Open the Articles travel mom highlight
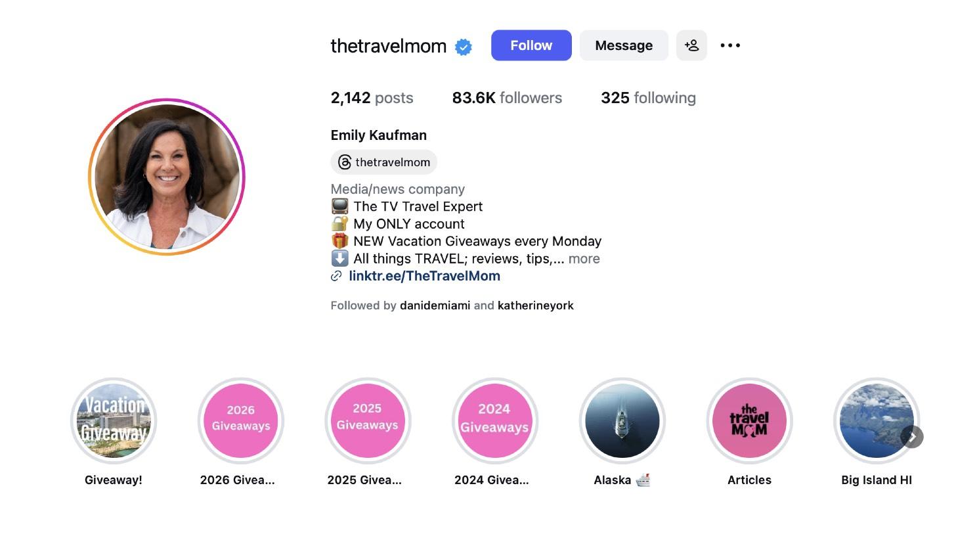 (749, 420)
